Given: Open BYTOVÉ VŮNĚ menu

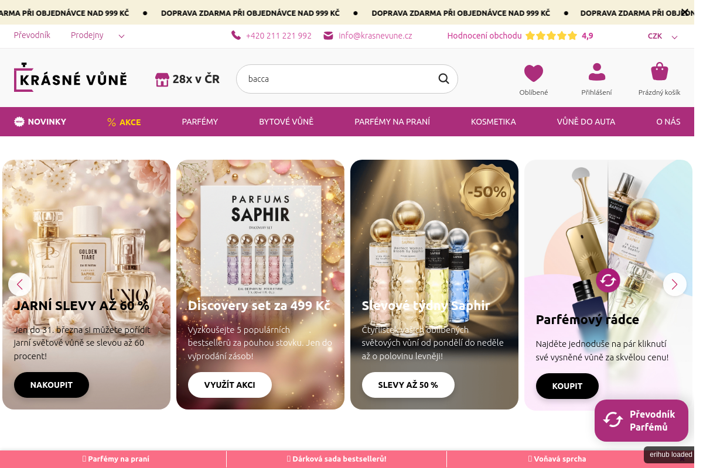Looking at the screenshot, I should pos(286,122).
